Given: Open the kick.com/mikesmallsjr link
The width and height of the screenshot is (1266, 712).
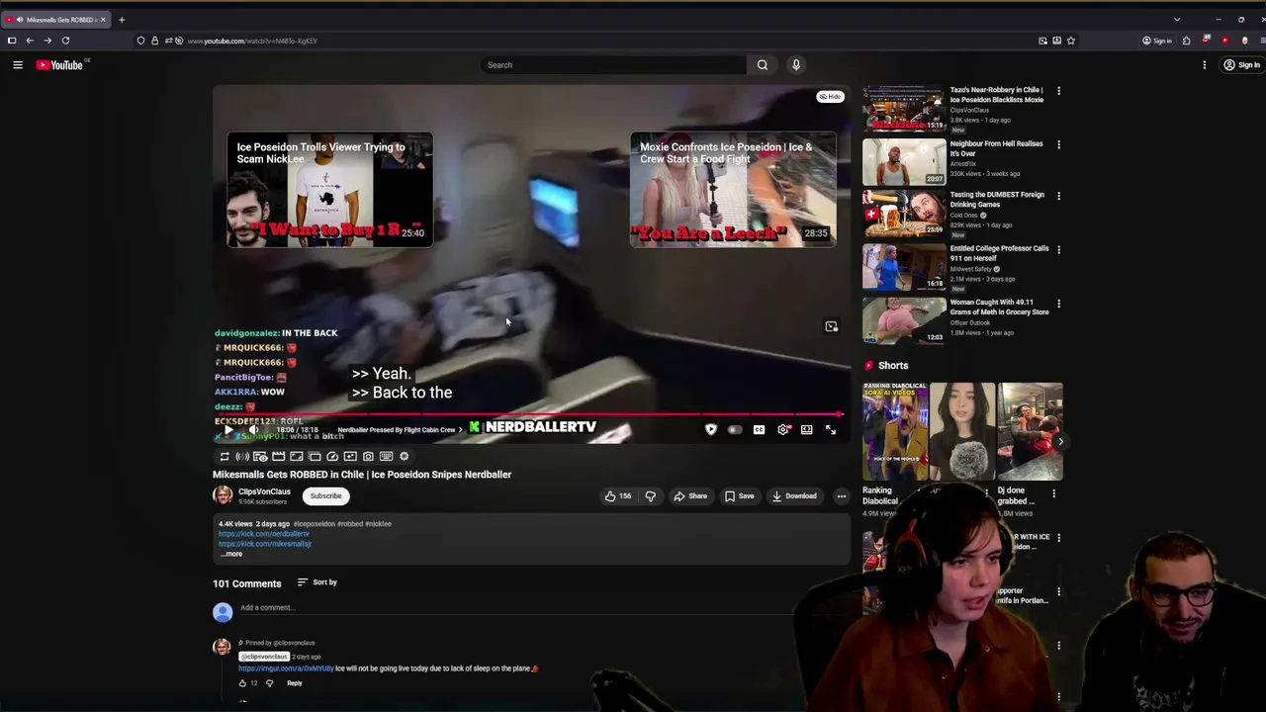Looking at the screenshot, I should click(x=265, y=544).
